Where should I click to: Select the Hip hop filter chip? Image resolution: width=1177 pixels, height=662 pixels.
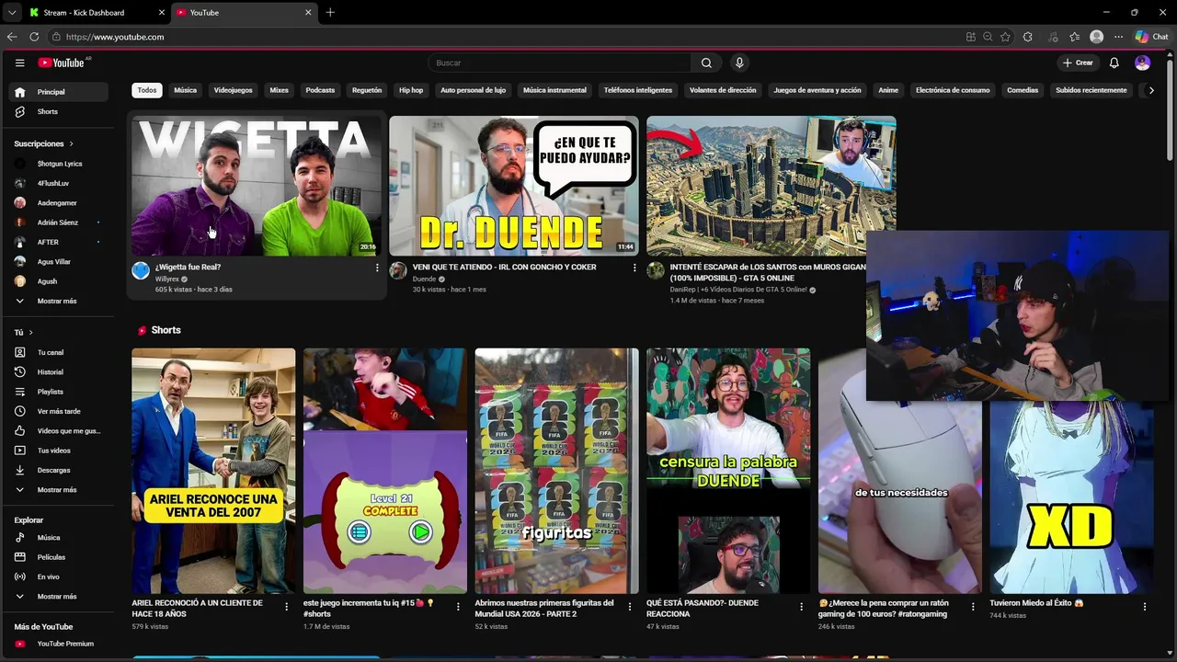coord(411,90)
